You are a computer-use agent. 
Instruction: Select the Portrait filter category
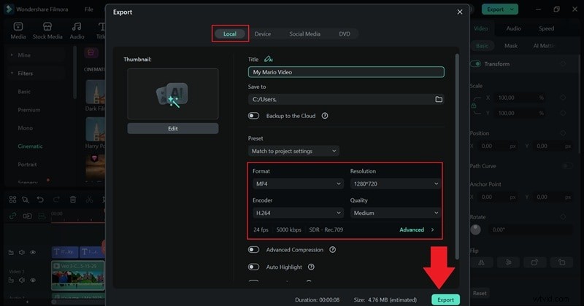(27, 165)
